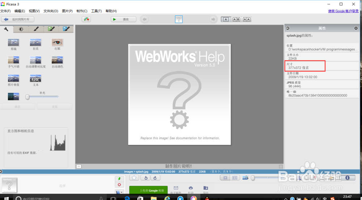Open the green brush effects tab
The height and width of the screenshot is (200, 362).
51,29
